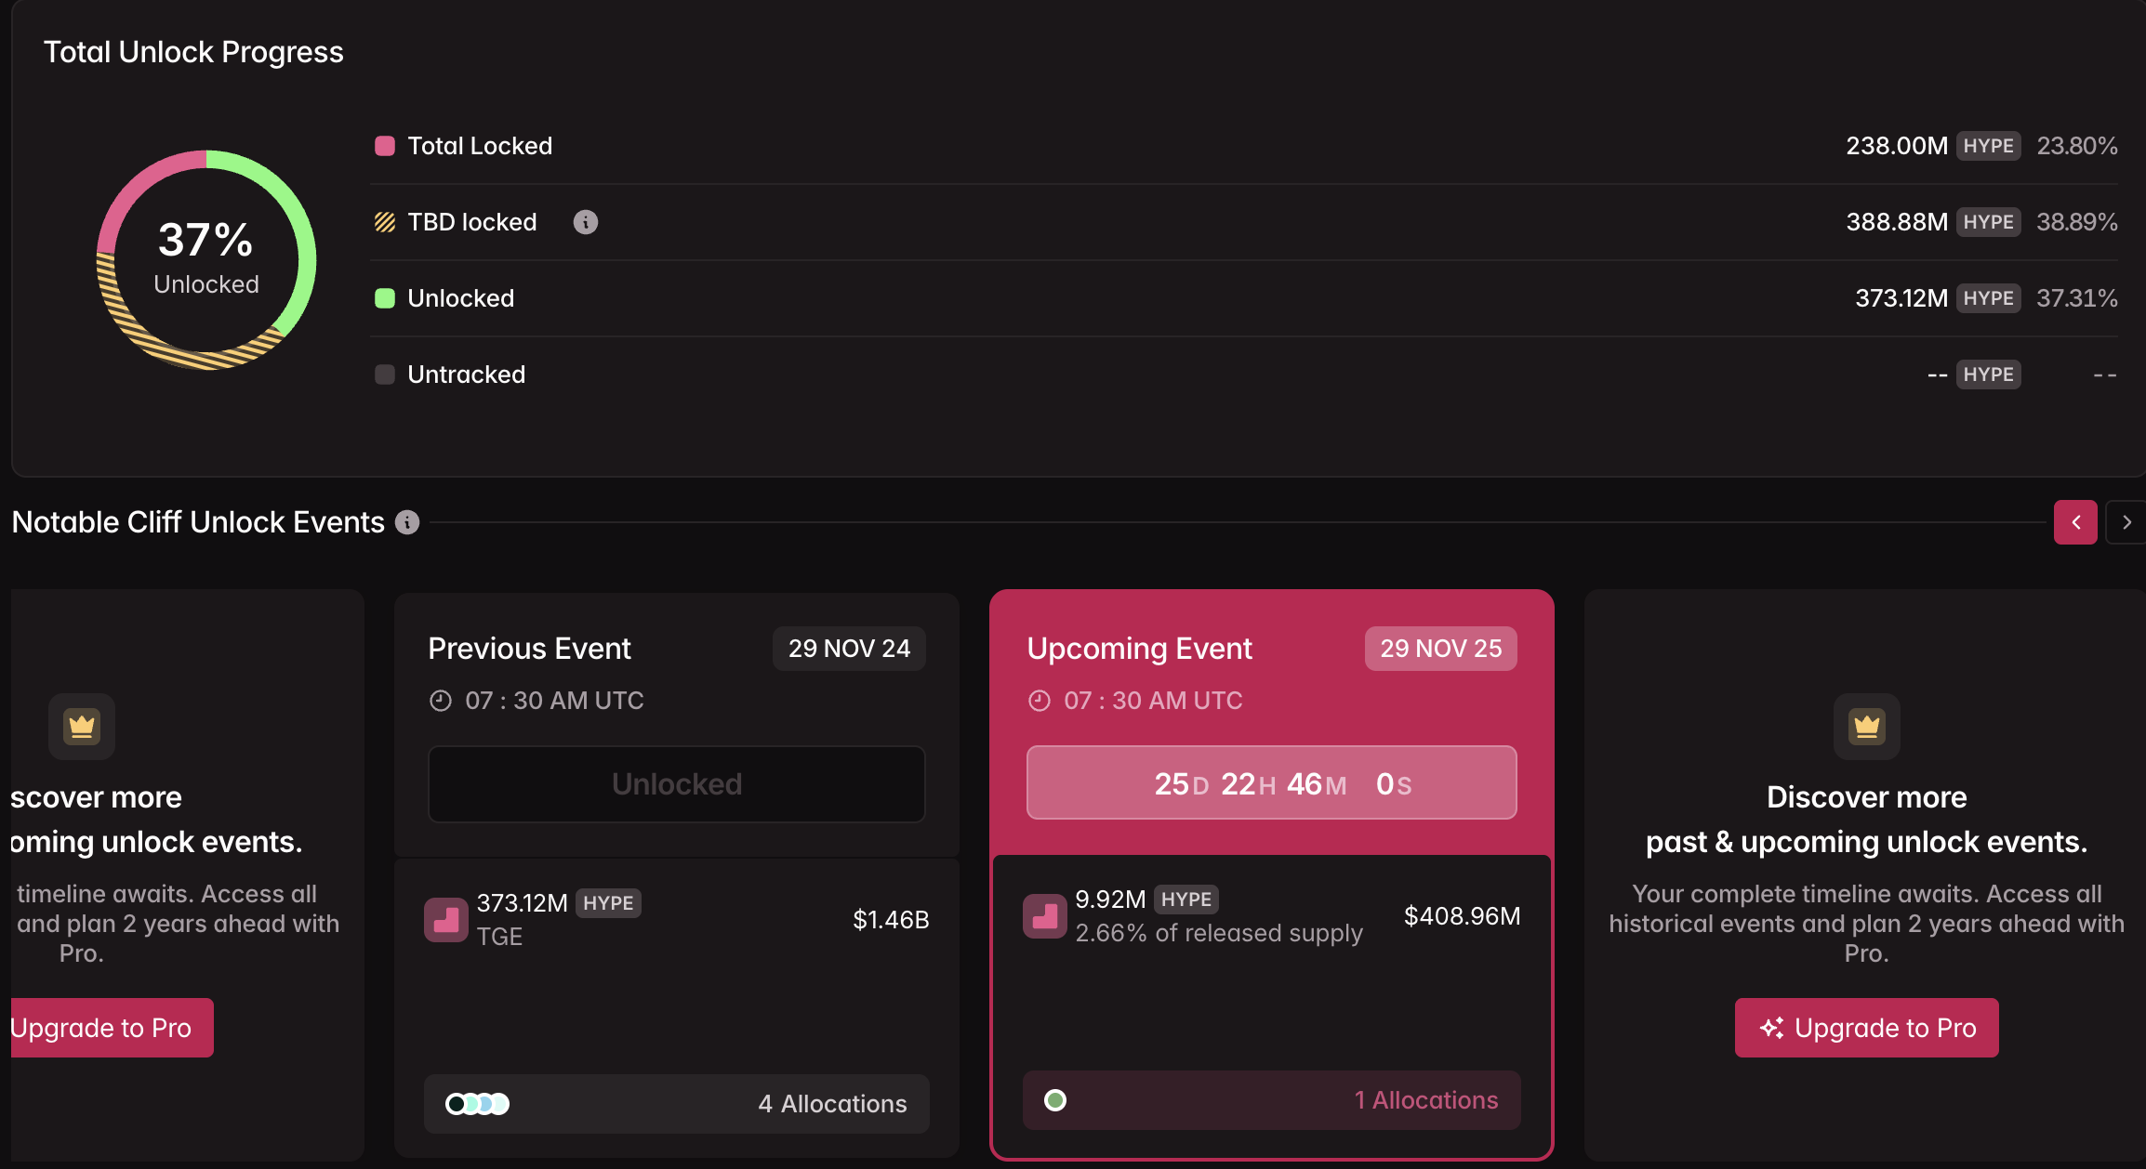Click the 25D 22H 46M countdown timer
Image resolution: width=2146 pixels, height=1169 pixels.
click(x=1270, y=782)
